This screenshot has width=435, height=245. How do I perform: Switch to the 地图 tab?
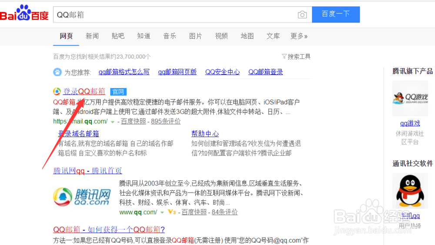247,36
